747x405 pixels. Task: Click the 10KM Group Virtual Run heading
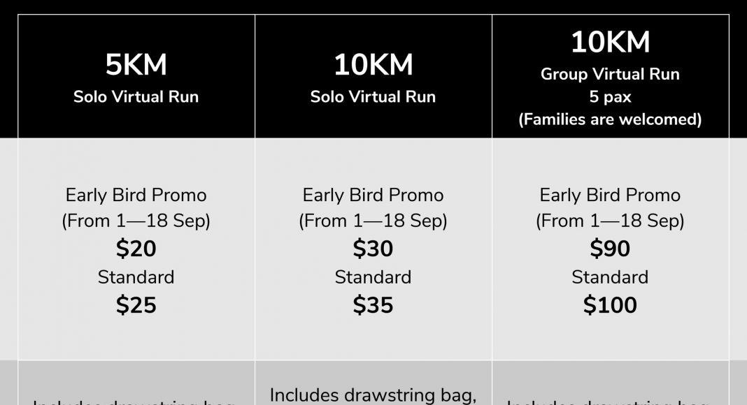point(611,42)
